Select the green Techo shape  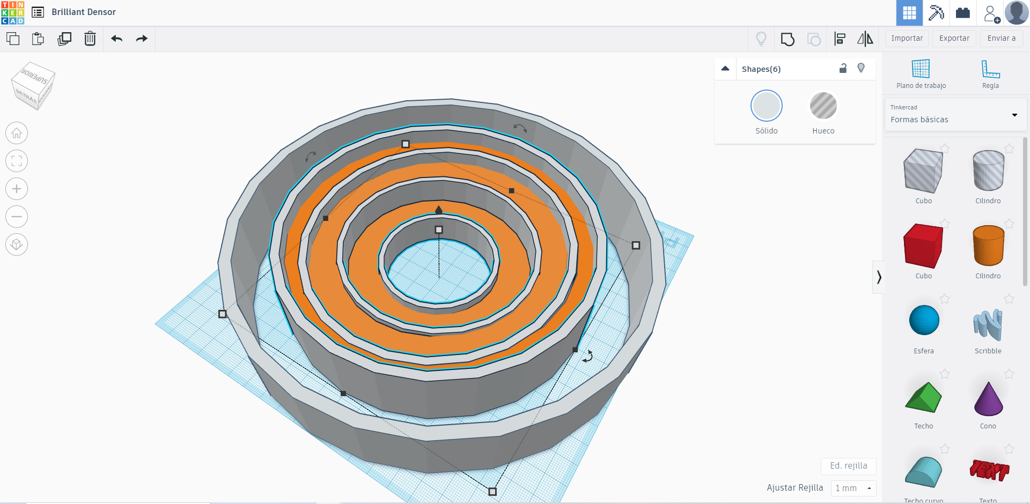[923, 397]
